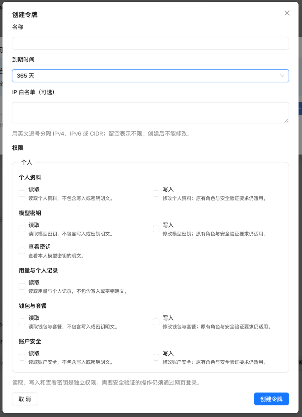Viewport: 302px width, 417px height.
Task: Enable 用量与个人记录 读取 checkbox
Action: (x=22, y=286)
